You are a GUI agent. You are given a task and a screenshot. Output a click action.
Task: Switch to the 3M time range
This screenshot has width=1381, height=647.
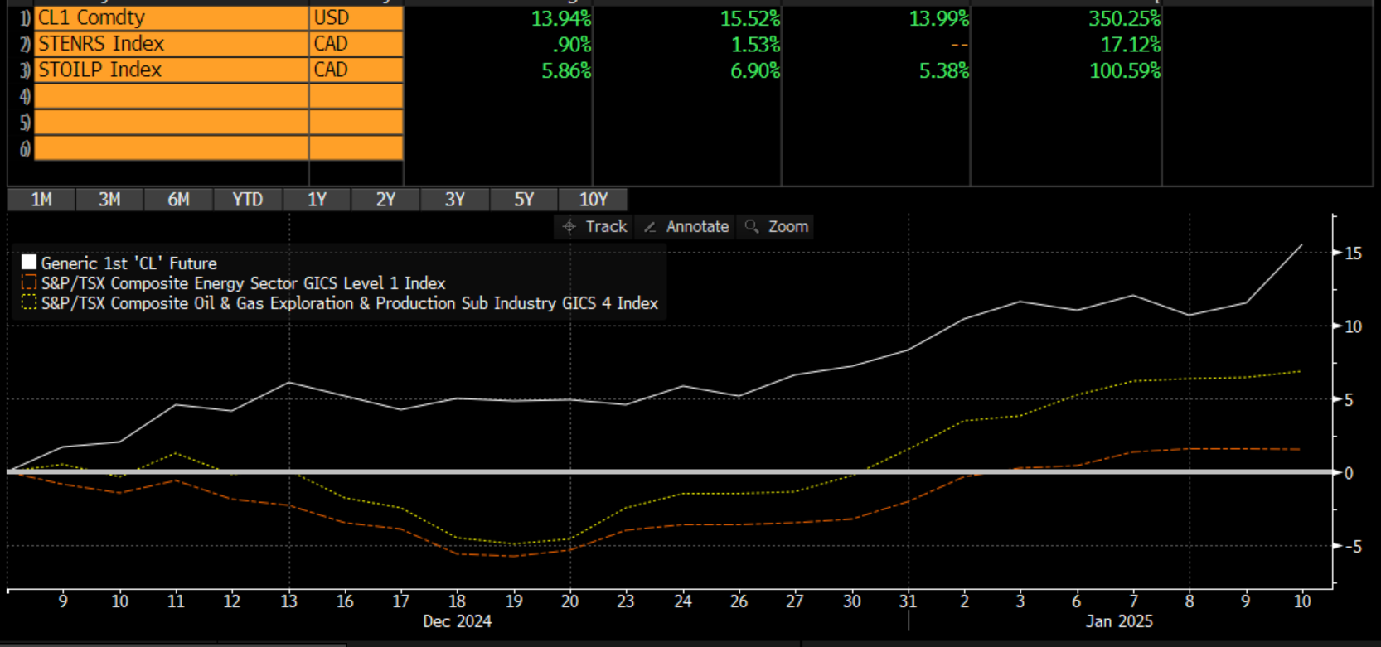pos(109,200)
